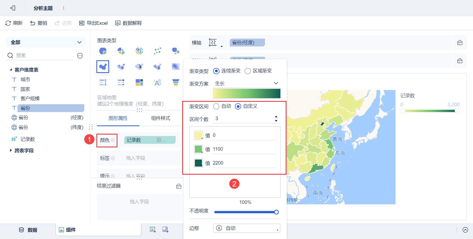
Task: Open the dark green color swatch
Action: 198,163
